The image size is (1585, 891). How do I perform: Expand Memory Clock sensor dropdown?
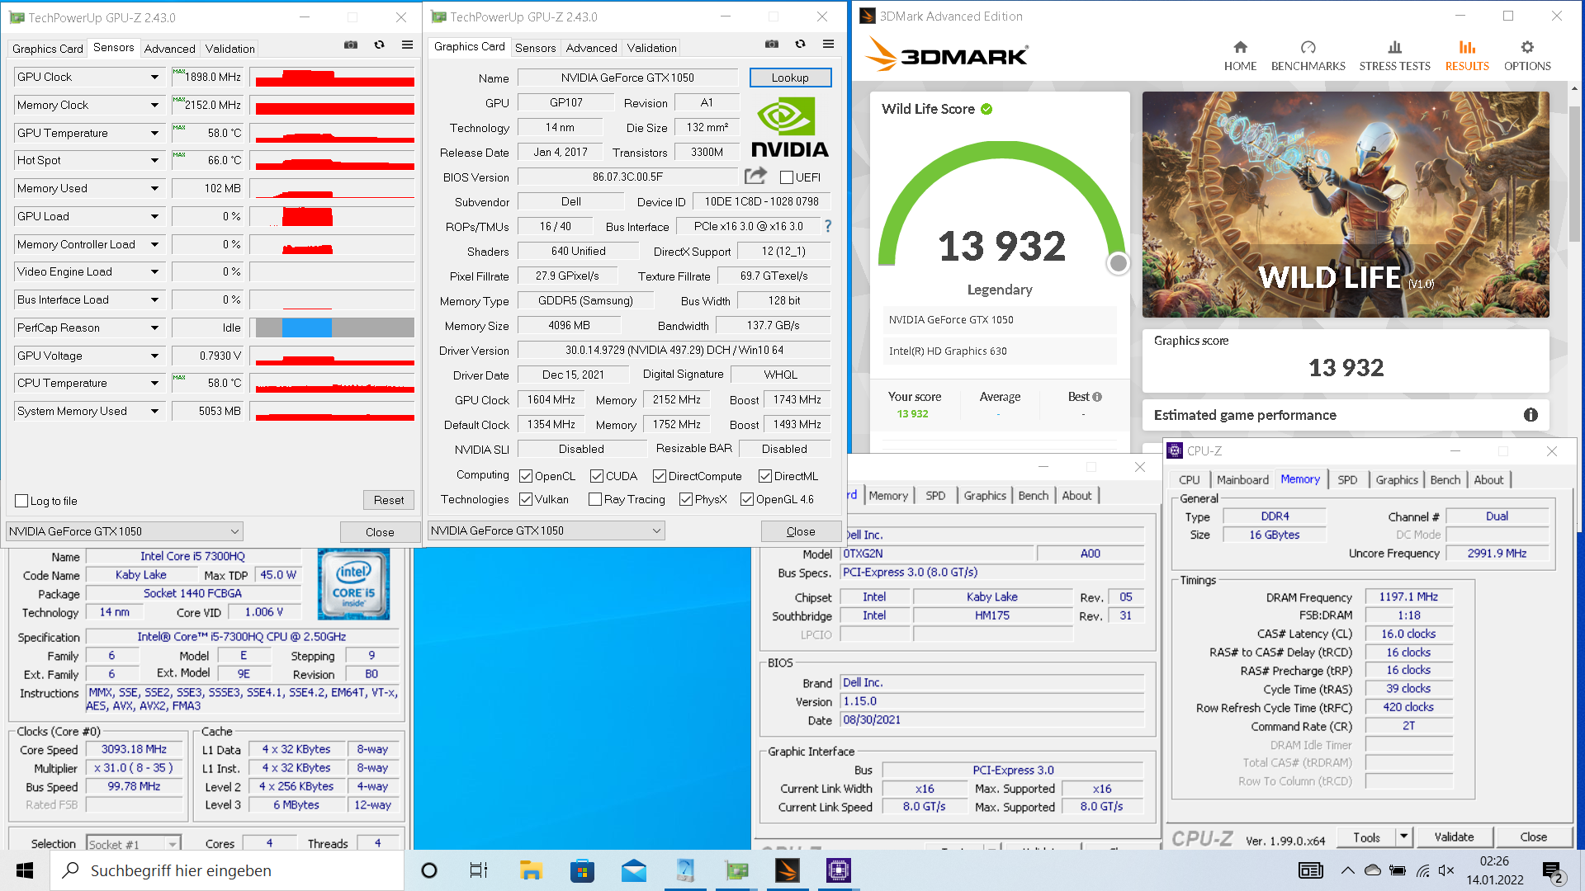pyautogui.click(x=154, y=105)
